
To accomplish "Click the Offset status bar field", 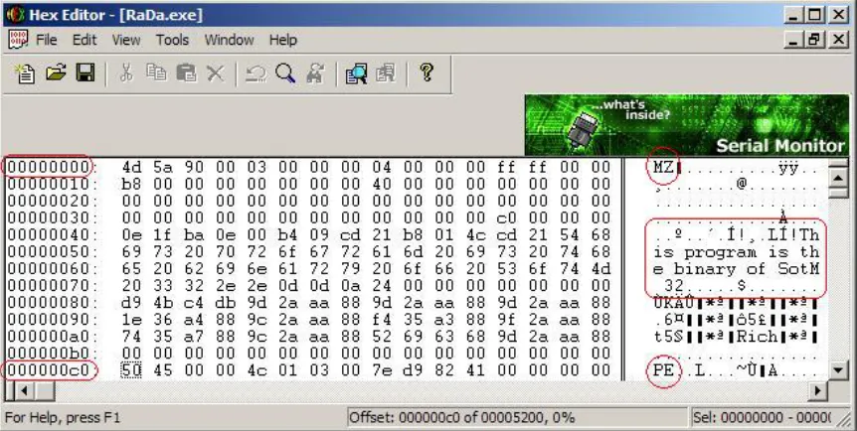I will 517,418.
